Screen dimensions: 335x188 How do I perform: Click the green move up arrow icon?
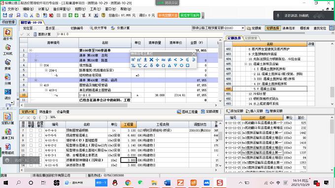click(x=70, y=15)
